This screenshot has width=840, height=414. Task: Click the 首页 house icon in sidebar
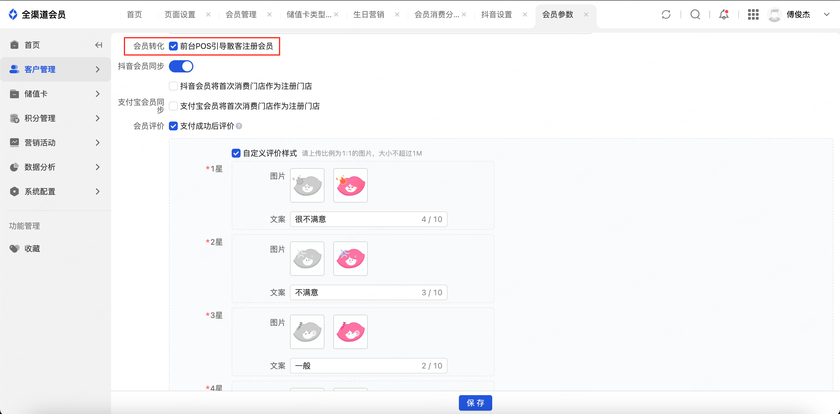(x=14, y=45)
